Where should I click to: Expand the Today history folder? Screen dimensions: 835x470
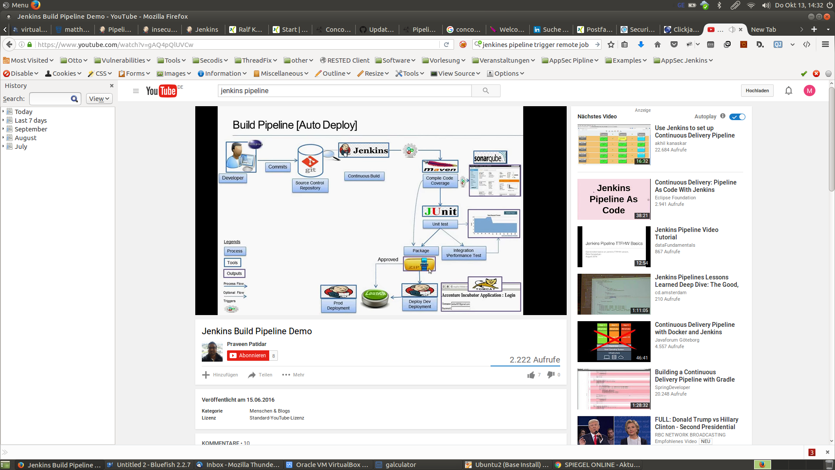pyautogui.click(x=3, y=111)
